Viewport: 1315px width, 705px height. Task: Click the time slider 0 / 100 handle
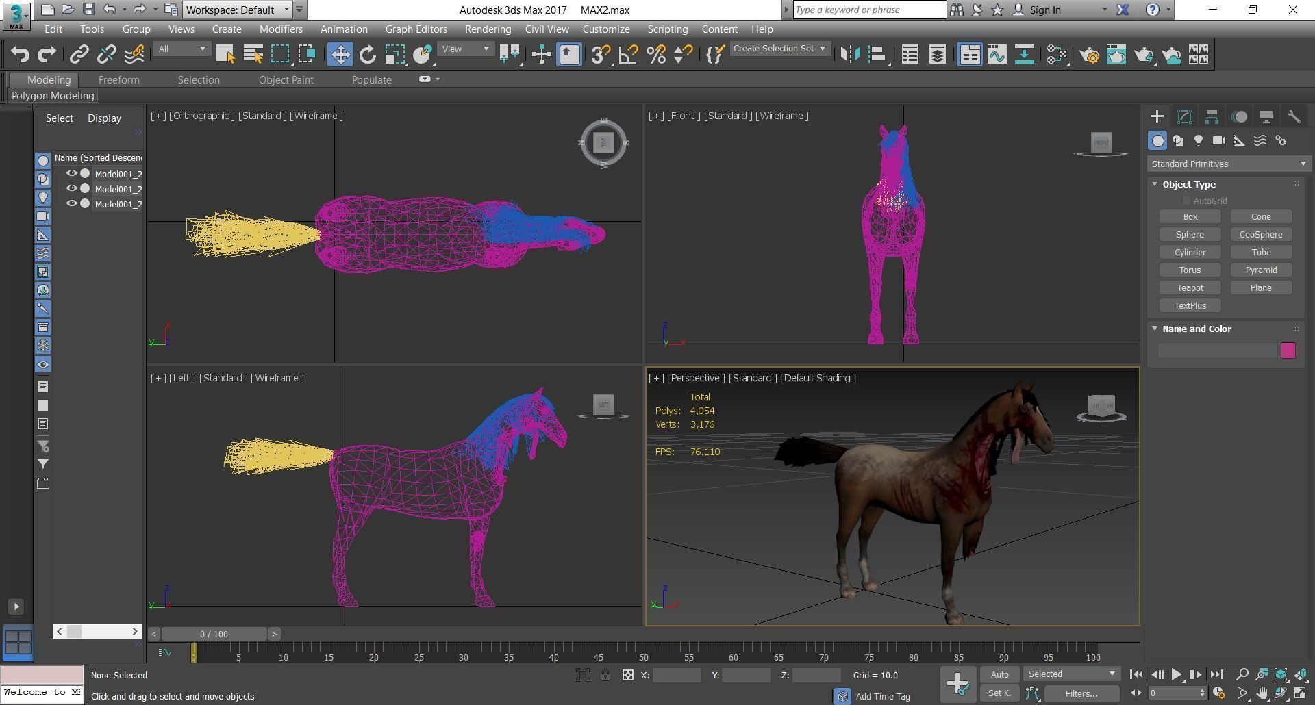point(214,634)
